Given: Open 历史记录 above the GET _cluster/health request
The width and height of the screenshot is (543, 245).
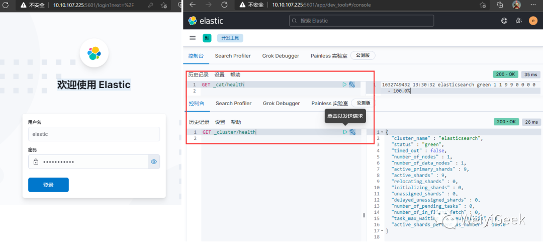Looking at the screenshot, I should pos(199,122).
